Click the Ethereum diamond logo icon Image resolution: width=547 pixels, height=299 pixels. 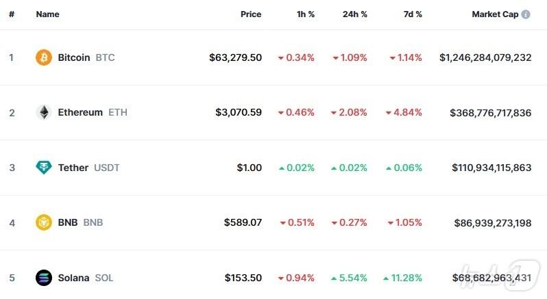click(44, 112)
